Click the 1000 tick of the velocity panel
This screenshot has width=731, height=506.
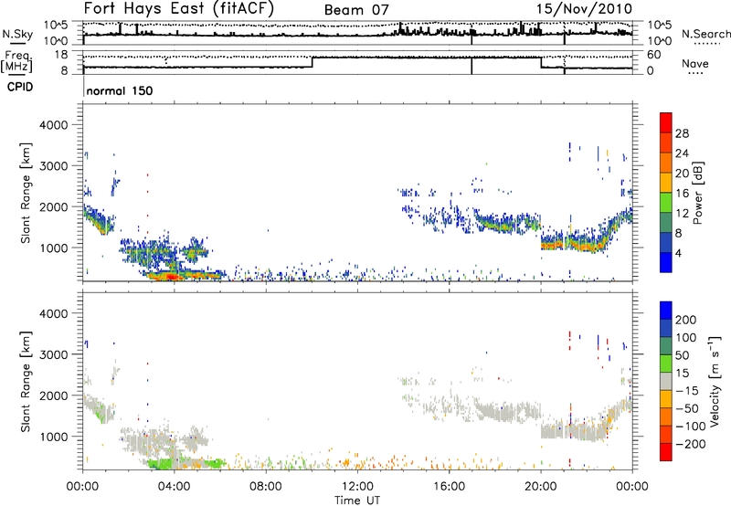click(53, 437)
